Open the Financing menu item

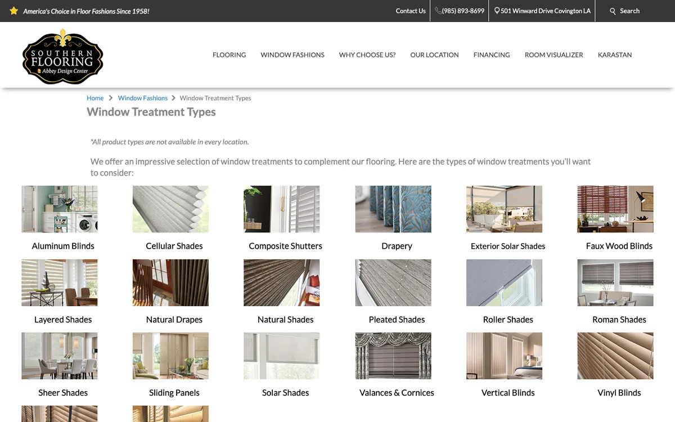(492, 55)
